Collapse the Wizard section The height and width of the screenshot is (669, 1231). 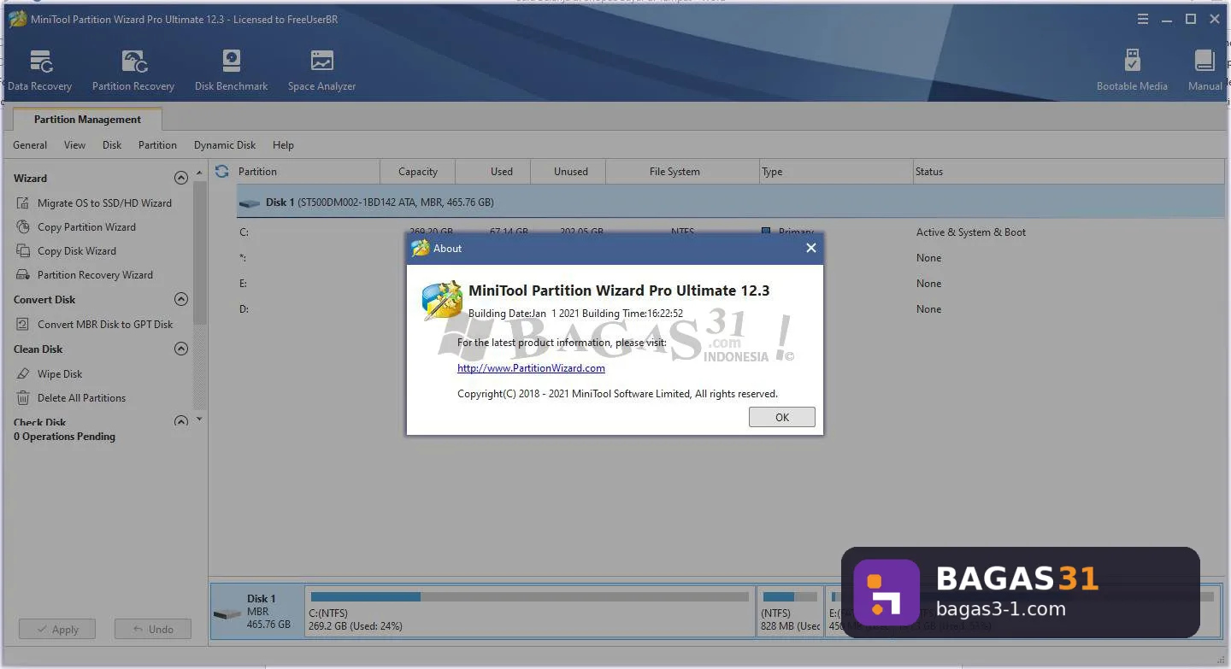pyautogui.click(x=181, y=178)
